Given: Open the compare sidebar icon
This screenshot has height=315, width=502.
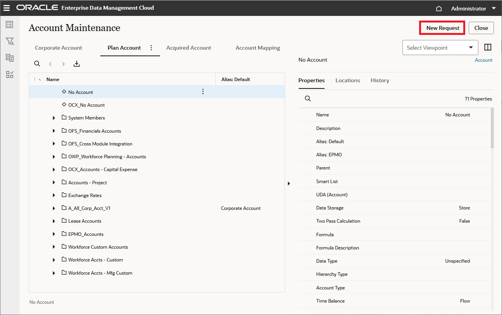Looking at the screenshot, I should pos(10,58).
